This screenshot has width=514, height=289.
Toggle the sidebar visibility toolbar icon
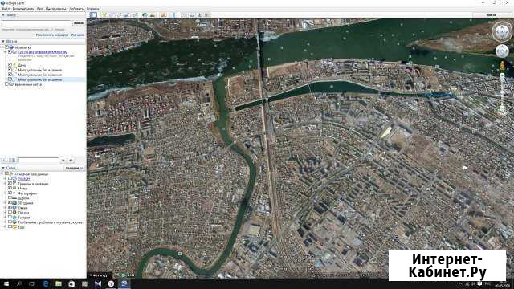coord(93,14)
